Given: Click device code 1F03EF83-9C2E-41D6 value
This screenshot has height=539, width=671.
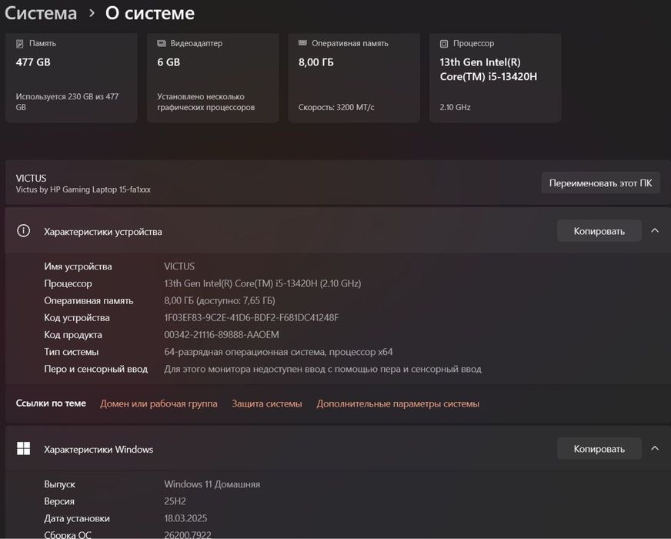Looking at the screenshot, I should (x=251, y=318).
